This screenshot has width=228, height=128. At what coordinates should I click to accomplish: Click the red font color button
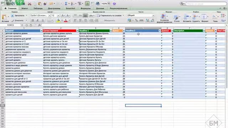click(66, 21)
